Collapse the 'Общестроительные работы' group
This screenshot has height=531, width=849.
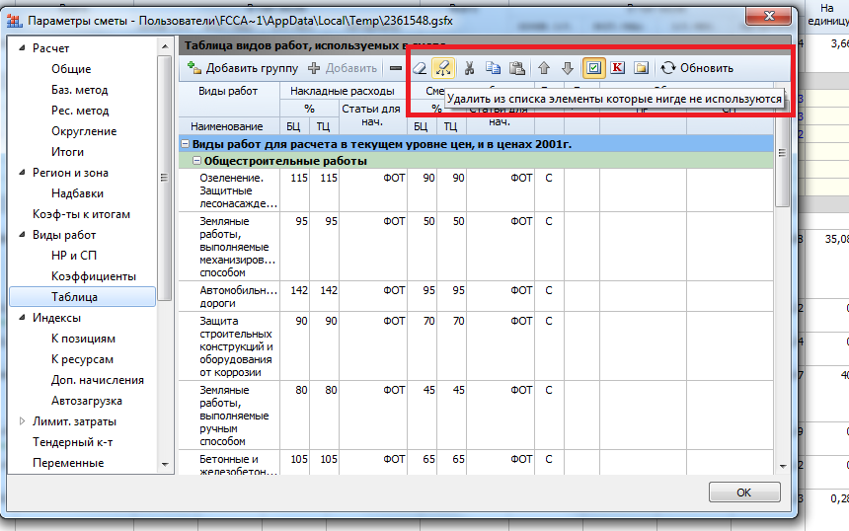click(197, 161)
